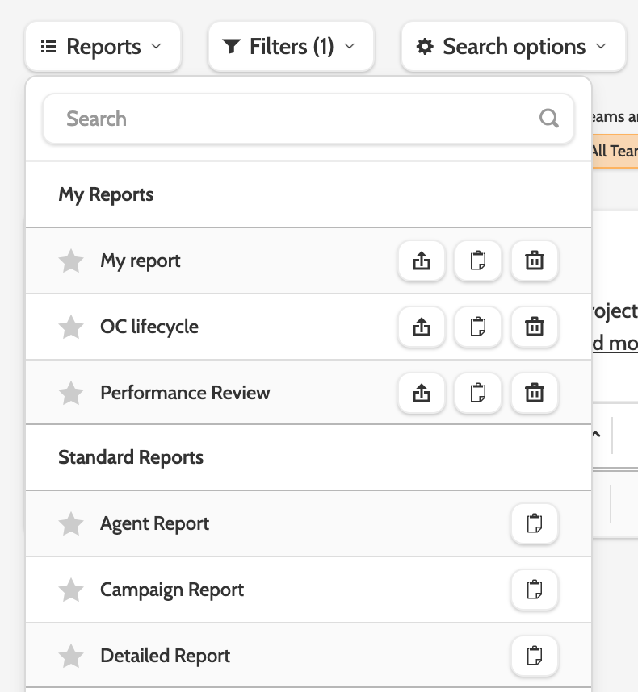638x692 pixels.
Task: Copy the Performance Review report
Action: coord(478,393)
